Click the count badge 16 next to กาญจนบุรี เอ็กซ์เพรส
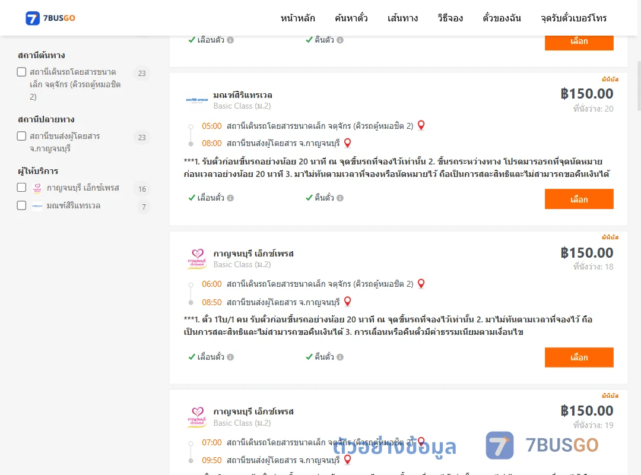641x475 pixels. pos(142,189)
